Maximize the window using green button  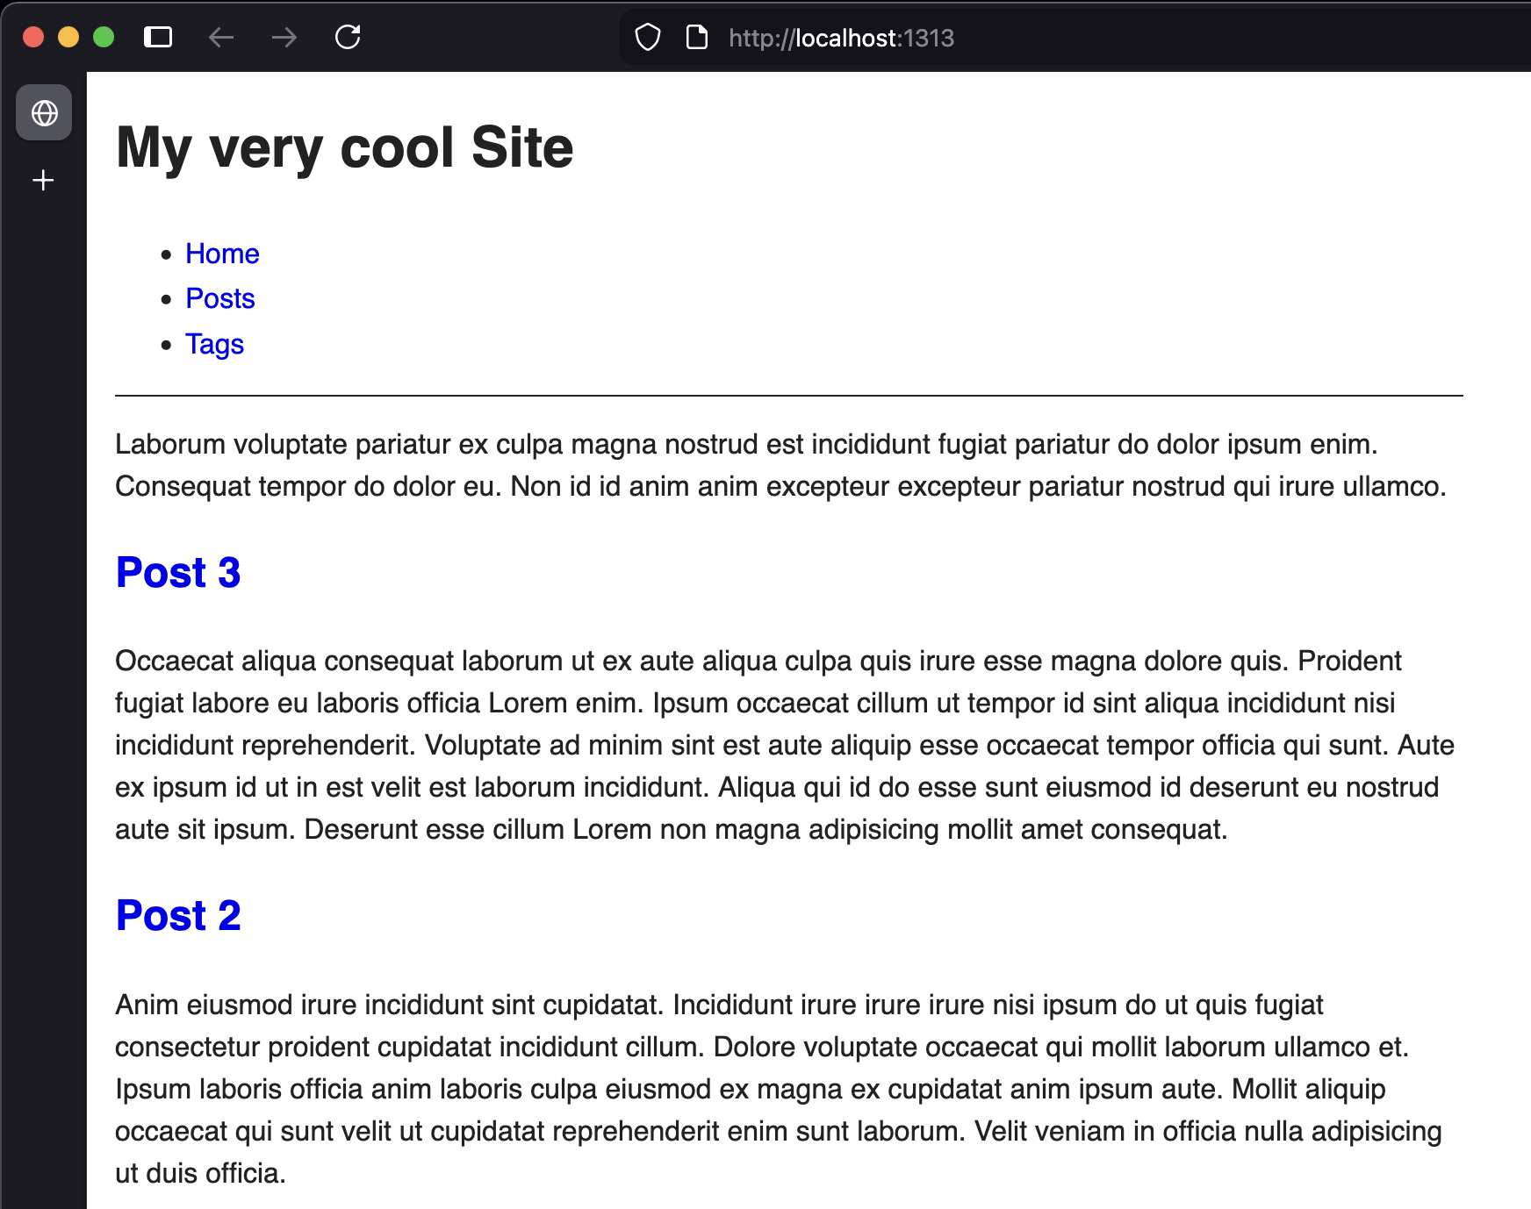click(x=104, y=37)
